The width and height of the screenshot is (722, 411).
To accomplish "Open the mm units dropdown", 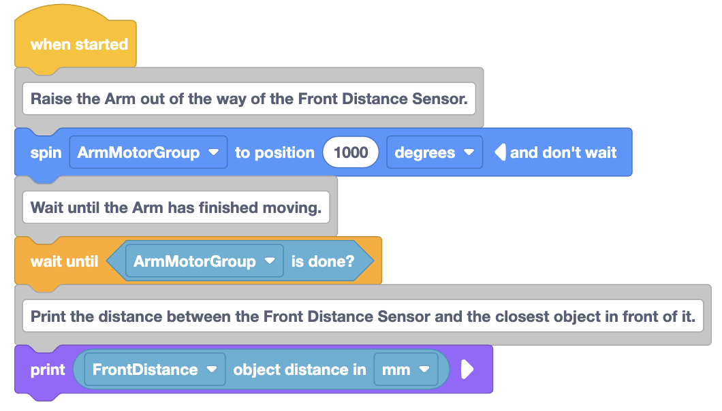I will coord(406,369).
